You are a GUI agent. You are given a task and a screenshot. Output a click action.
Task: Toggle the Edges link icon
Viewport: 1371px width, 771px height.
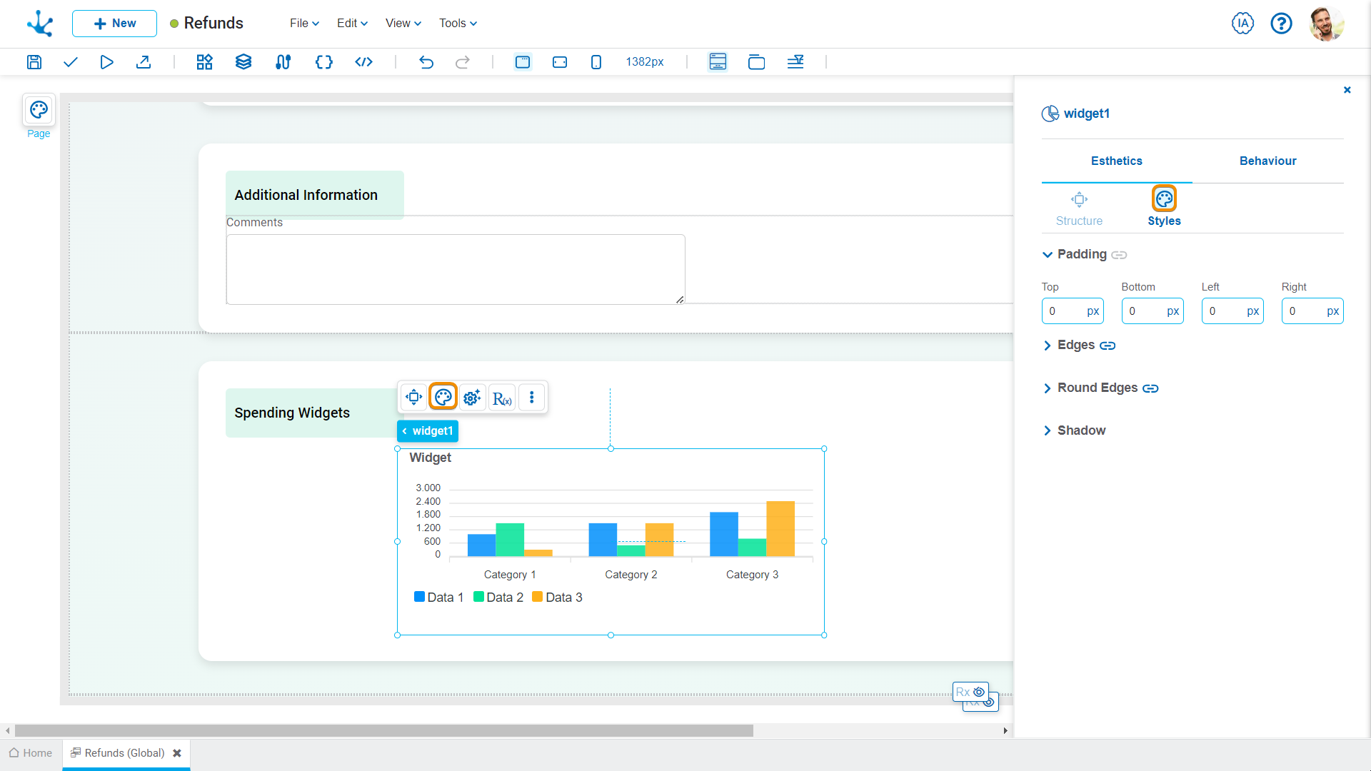[1108, 346]
